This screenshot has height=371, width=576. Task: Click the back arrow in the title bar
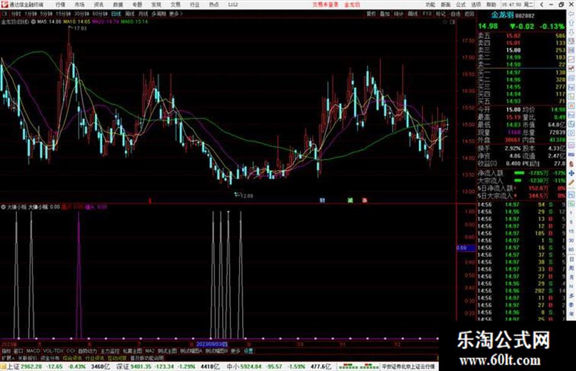pos(542,5)
